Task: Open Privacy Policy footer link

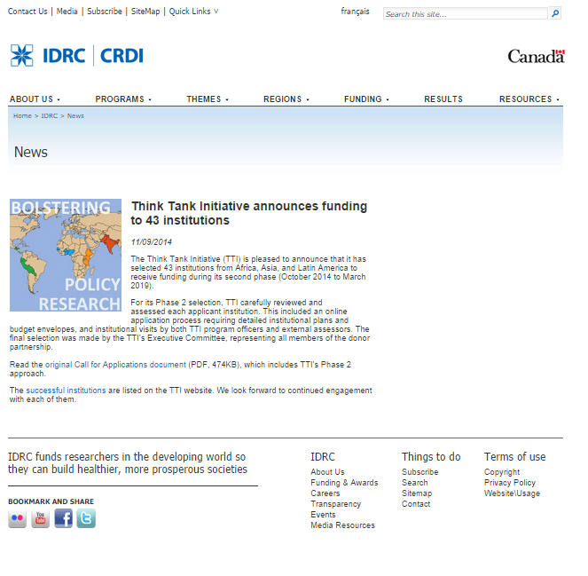Action: (x=509, y=483)
